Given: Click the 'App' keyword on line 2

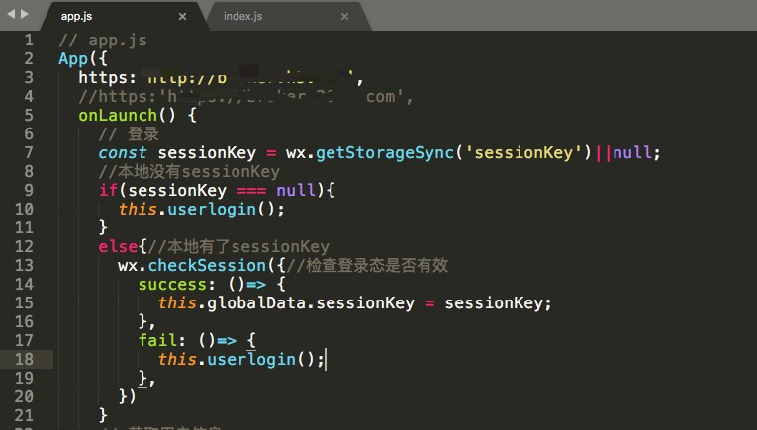Looking at the screenshot, I should (73, 59).
